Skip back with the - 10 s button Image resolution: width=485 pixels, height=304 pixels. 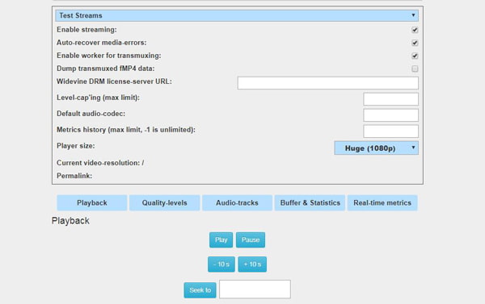[221, 264]
